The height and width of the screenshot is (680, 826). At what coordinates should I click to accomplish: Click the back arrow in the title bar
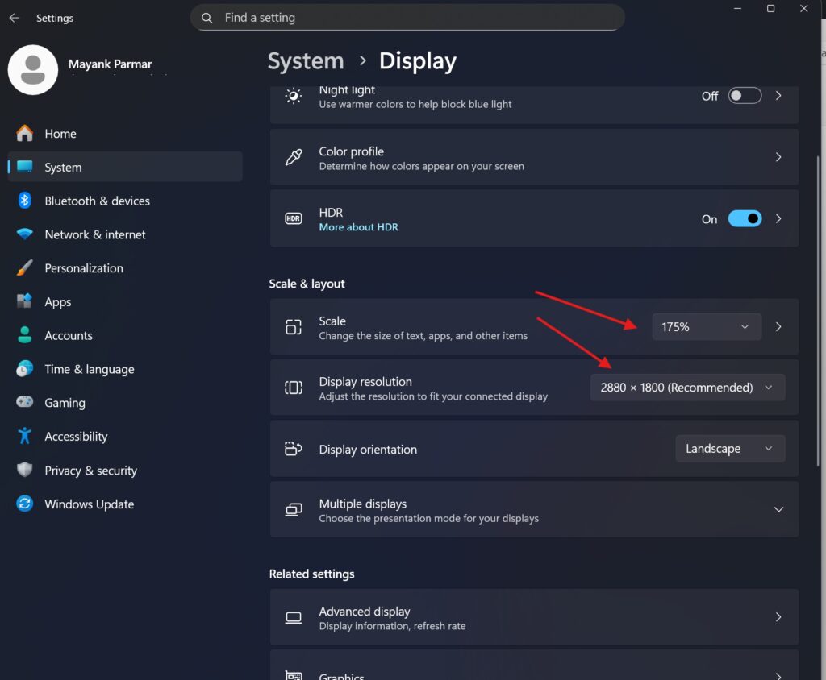pyautogui.click(x=15, y=18)
